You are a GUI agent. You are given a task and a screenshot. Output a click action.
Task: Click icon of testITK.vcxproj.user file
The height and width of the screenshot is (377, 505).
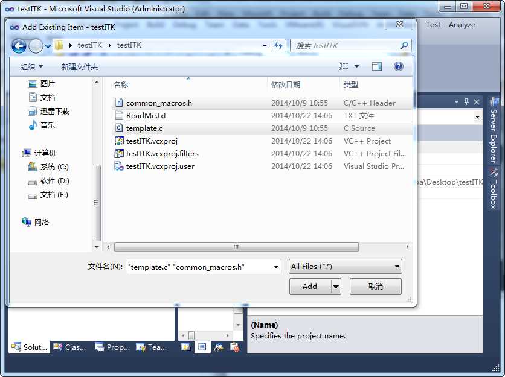119,166
